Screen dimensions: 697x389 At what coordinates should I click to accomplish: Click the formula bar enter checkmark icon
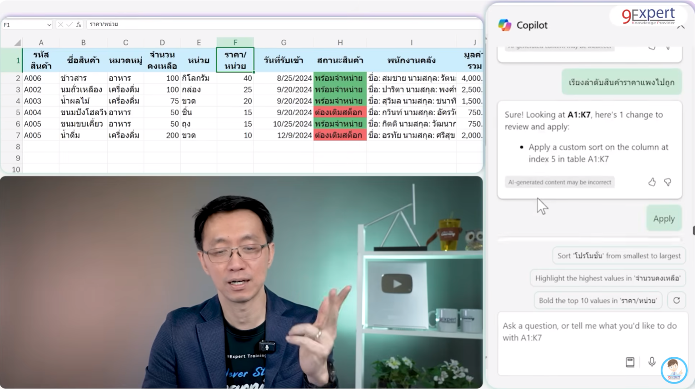(x=70, y=25)
